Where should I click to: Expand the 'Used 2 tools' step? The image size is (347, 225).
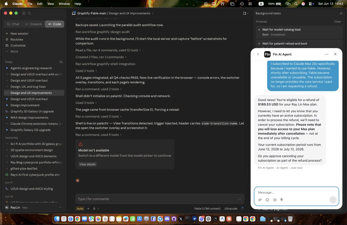(86, 71)
